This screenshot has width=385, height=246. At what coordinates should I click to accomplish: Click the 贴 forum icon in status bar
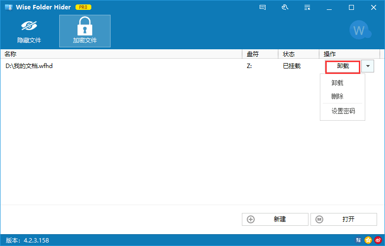tap(358, 240)
